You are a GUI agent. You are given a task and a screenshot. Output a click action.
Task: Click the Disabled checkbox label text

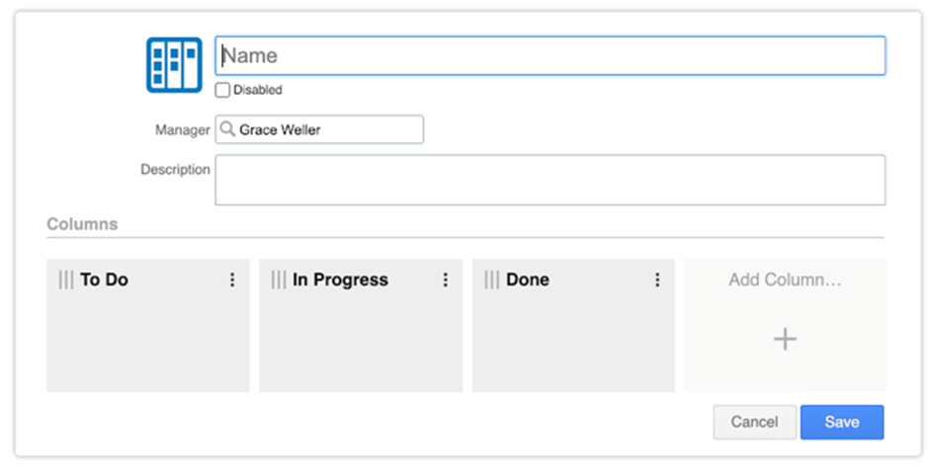257,90
